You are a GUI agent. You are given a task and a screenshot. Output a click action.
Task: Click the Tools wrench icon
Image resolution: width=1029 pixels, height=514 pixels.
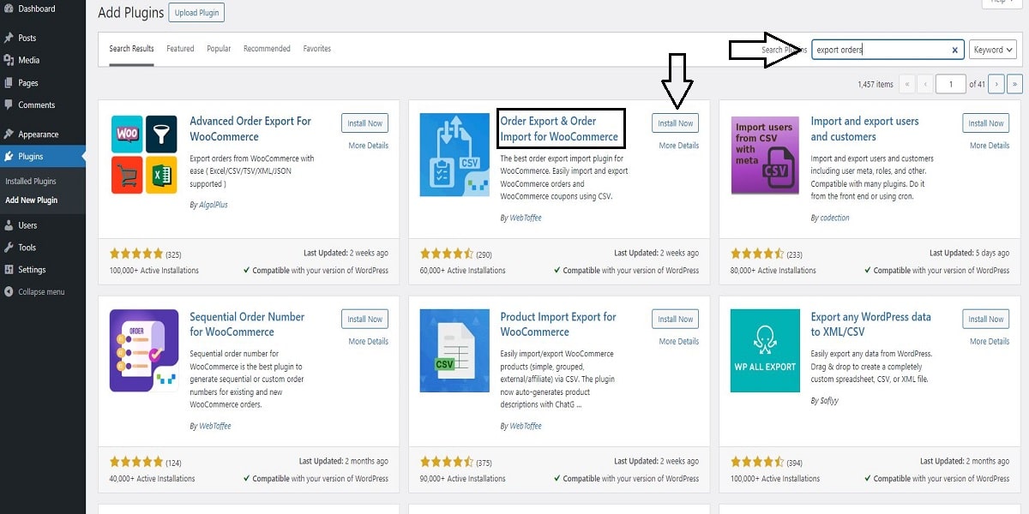click(9, 248)
